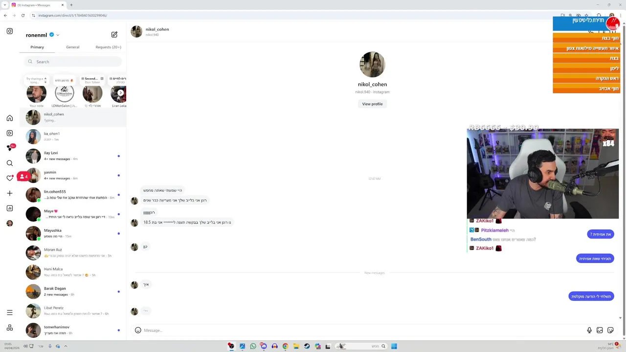Click the taskbar search box
This screenshot has width=626, height=352.
tap(362, 346)
